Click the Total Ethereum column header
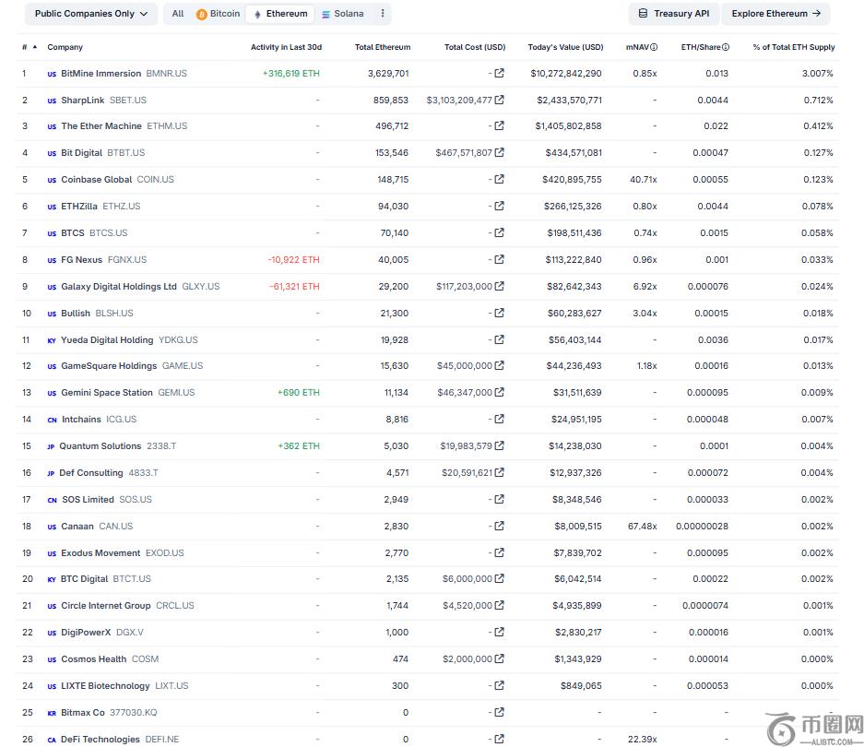 382,47
